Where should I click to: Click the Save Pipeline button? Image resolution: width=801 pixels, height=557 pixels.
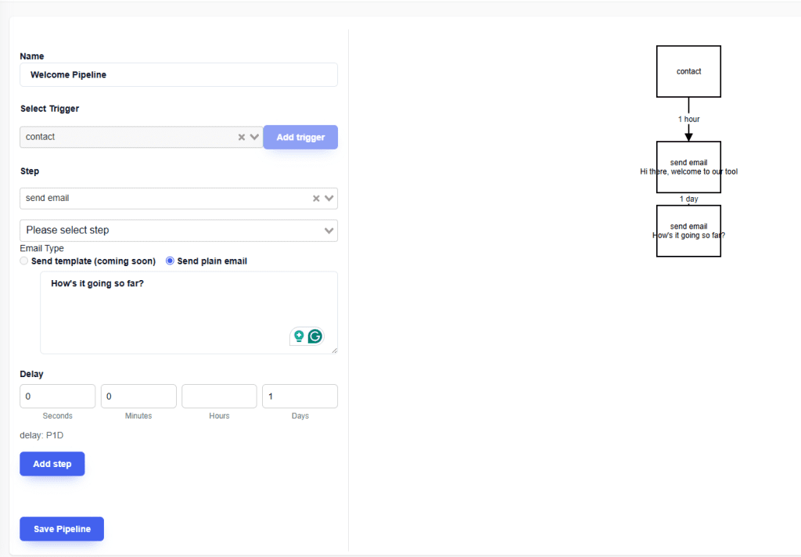[x=62, y=529]
